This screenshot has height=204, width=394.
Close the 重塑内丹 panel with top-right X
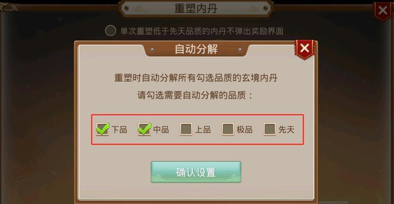pyautogui.click(x=383, y=11)
